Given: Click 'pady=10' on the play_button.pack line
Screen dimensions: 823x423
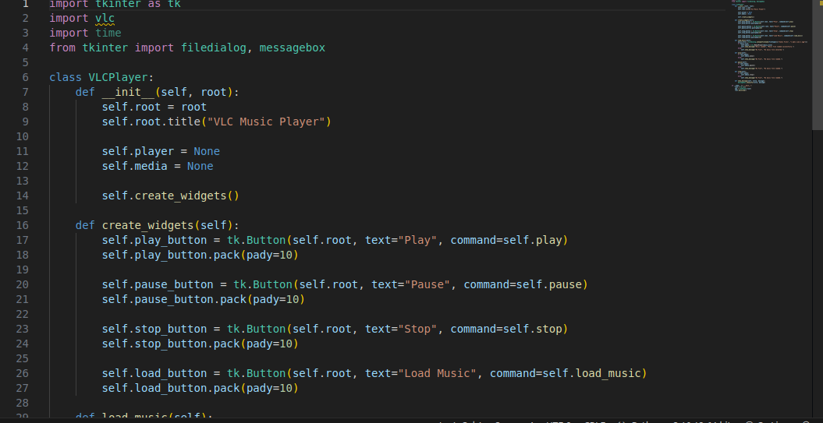Looking at the screenshot, I should click(x=269, y=255).
